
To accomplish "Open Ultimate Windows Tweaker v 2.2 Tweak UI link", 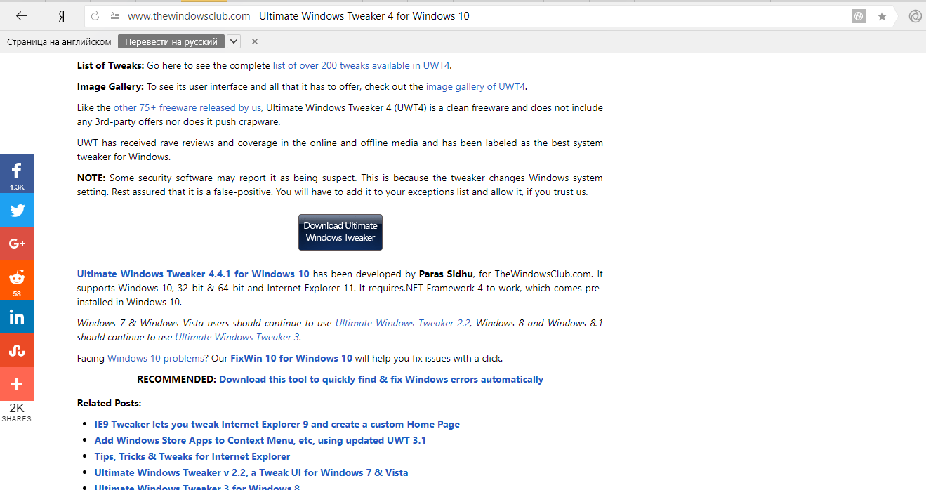I will click(x=251, y=472).
